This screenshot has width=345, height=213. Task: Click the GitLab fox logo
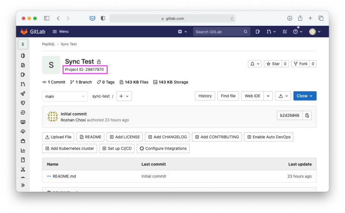pos(24,32)
